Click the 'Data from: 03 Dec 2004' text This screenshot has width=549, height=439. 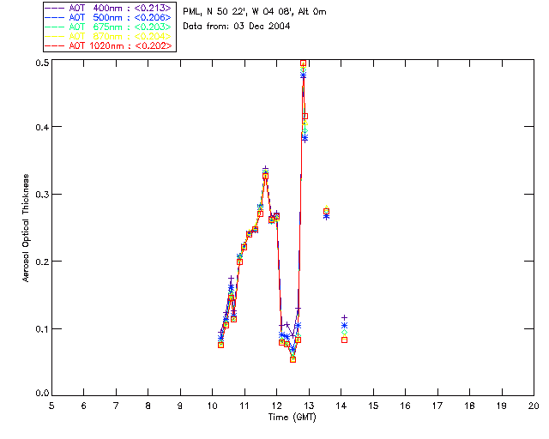[x=237, y=27]
